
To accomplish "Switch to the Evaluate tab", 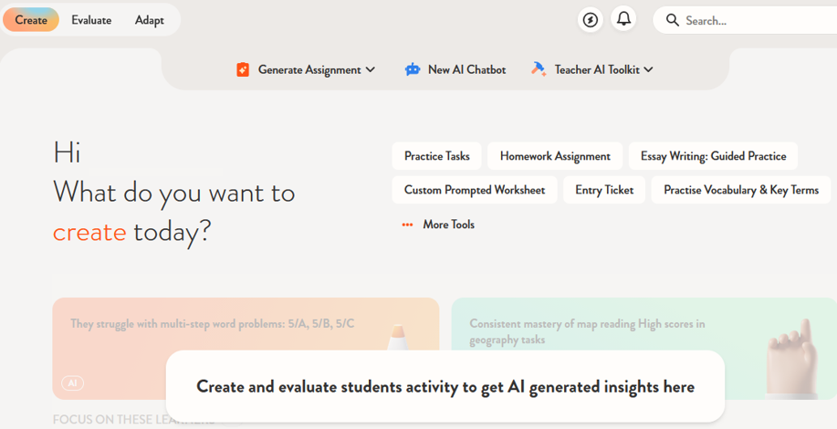I will pos(91,20).
